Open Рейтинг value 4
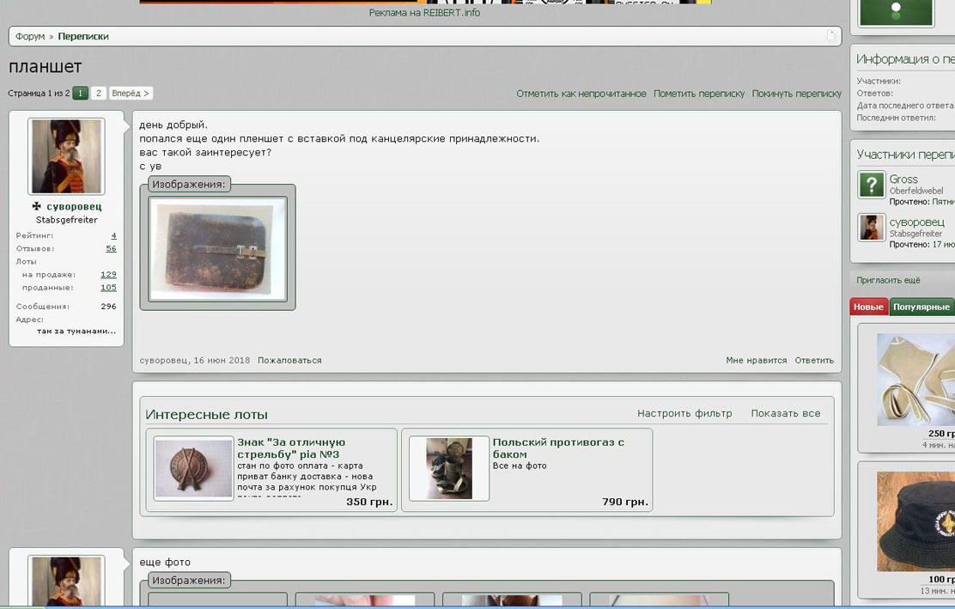Viewport: 955px width, 609px height. (114, 235)
